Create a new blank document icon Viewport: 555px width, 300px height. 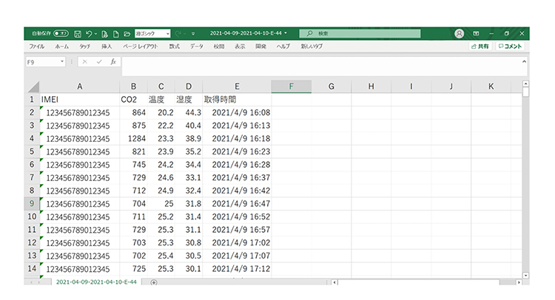115,34
